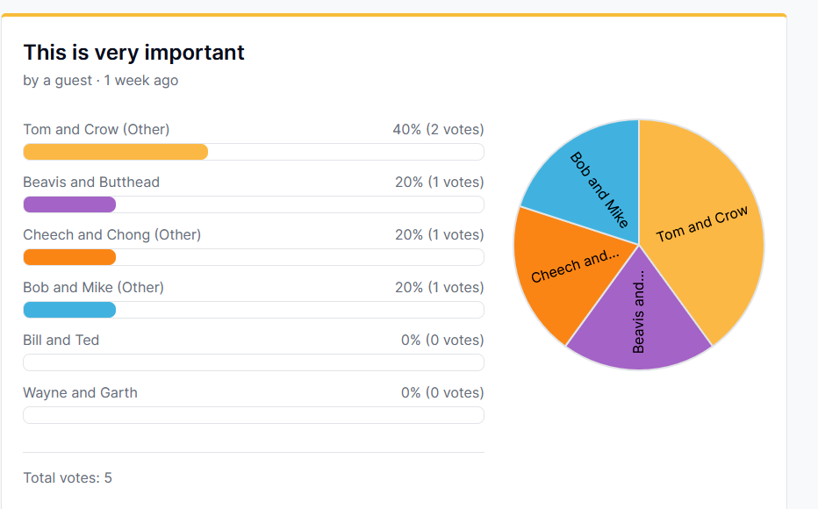818x509 pixels.
Task: Click the 'by a guest · 1 week ago' byline
Action: [x=101, y=81]
